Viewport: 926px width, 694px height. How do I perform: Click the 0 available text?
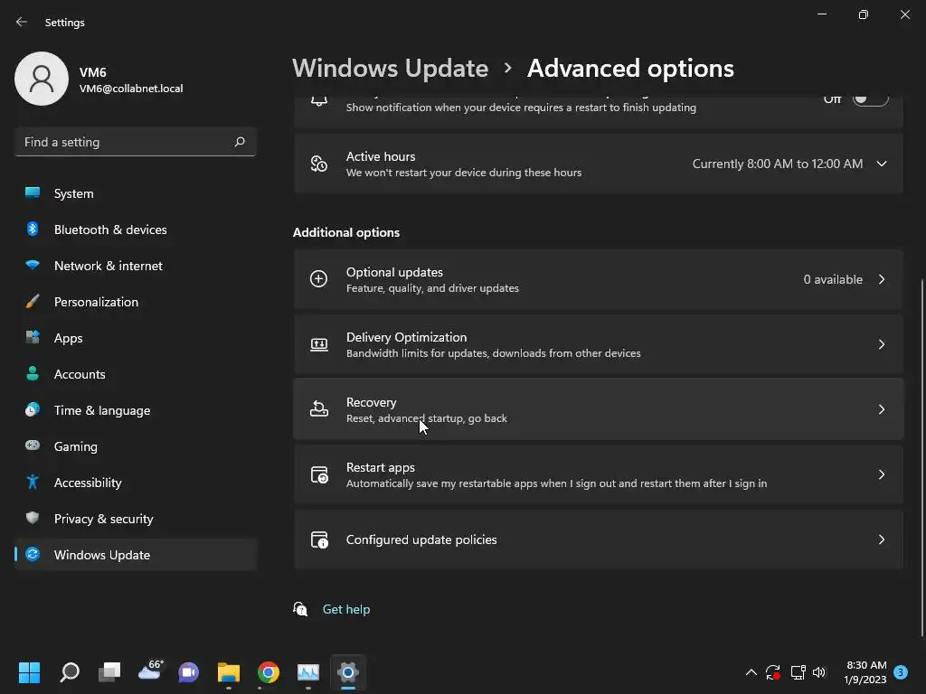pos(833,279)
